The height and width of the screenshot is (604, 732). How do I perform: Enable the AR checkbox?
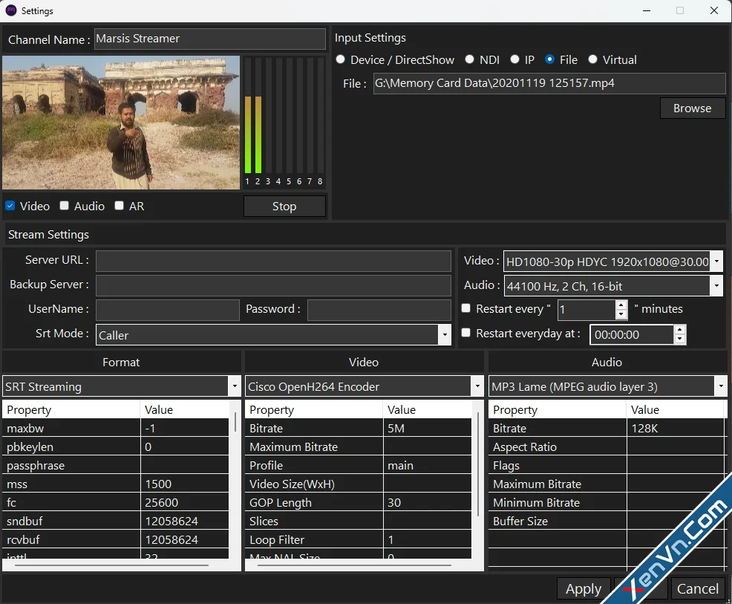(x=119, y=206)
